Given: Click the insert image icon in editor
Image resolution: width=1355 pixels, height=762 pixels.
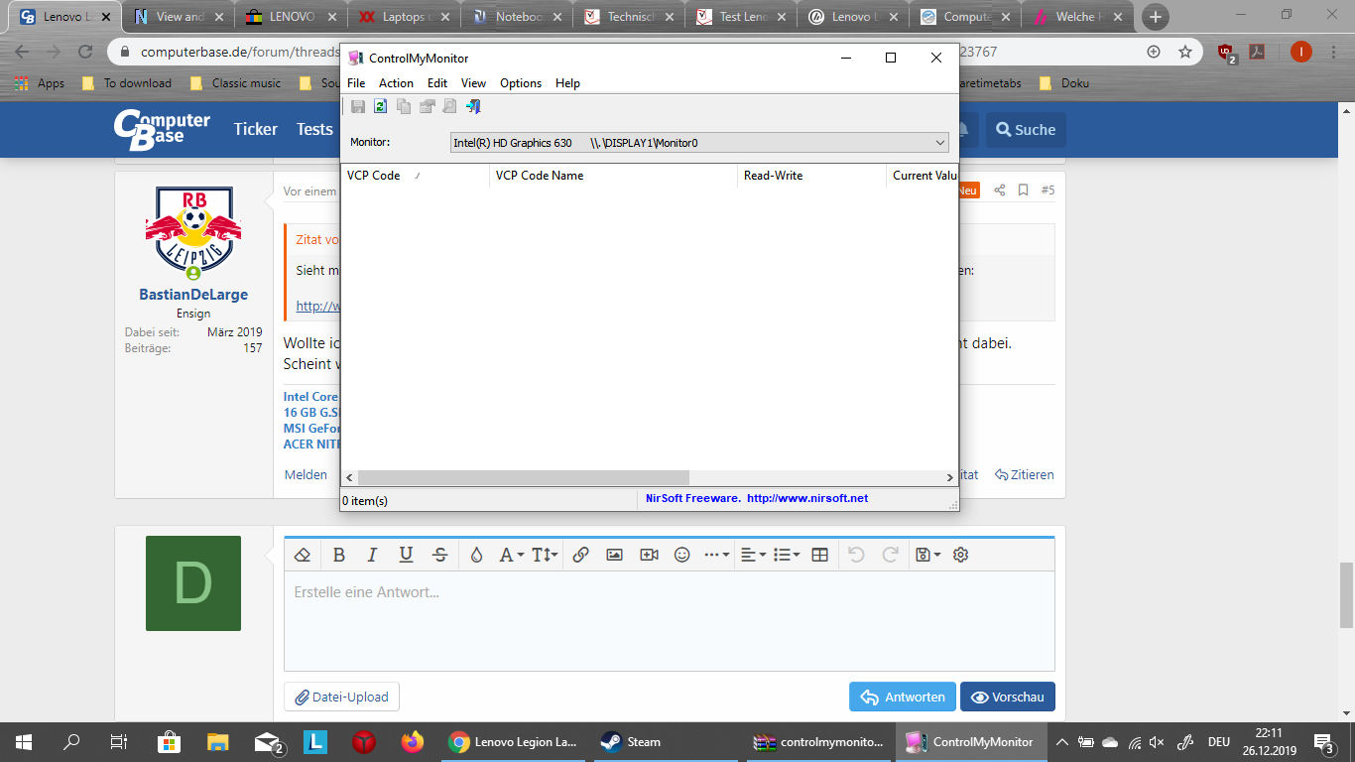Looking at the screenshot, I should coord(614,555).
